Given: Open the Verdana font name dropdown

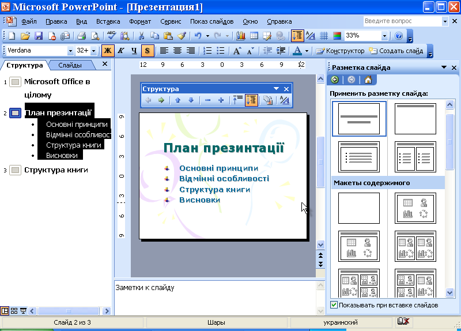Looking at the screenshot, I should click(x=70, y=51).
